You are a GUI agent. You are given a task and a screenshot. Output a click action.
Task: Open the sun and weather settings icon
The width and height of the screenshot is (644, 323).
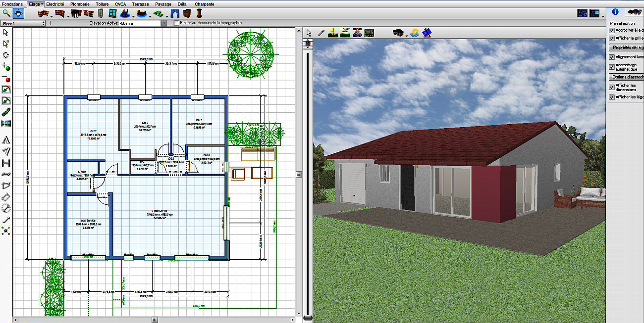414,33
